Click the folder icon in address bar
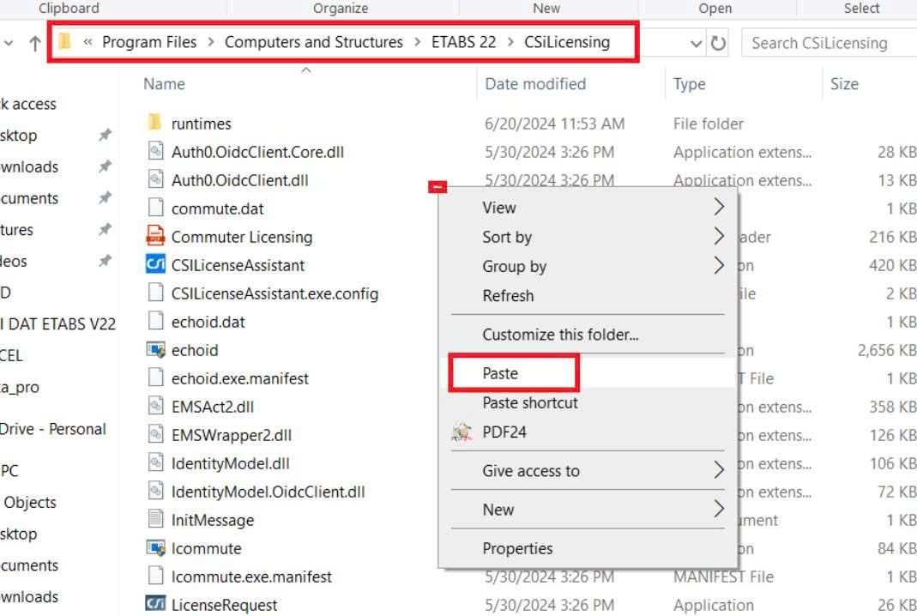The width and height of the screenshot is (917, 616). 65,41
